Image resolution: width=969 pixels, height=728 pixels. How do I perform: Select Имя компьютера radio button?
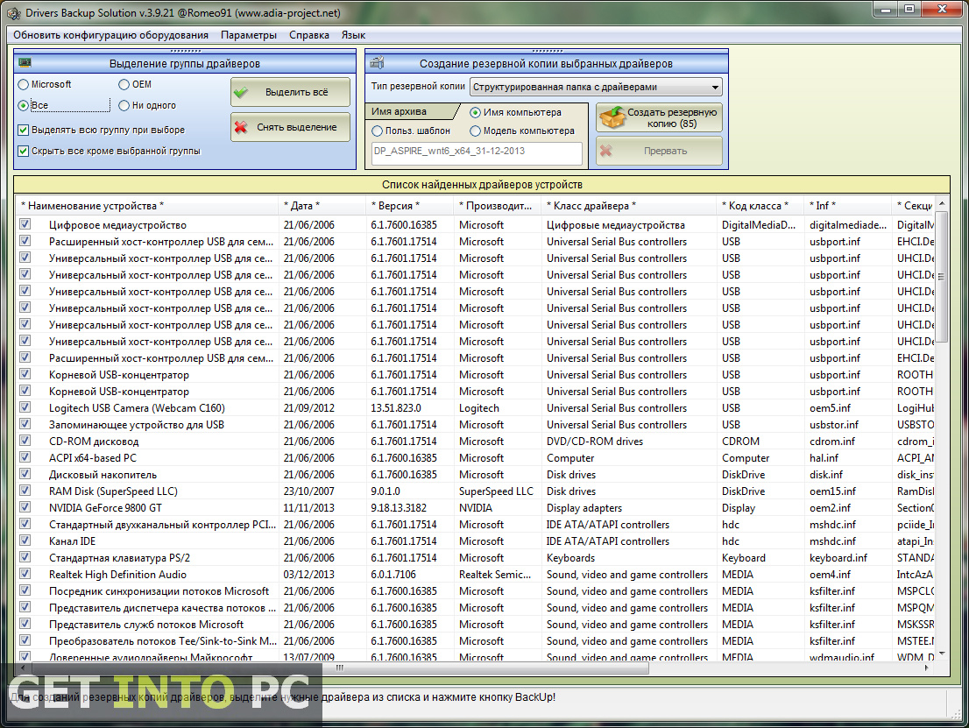[x=475, y=112]
